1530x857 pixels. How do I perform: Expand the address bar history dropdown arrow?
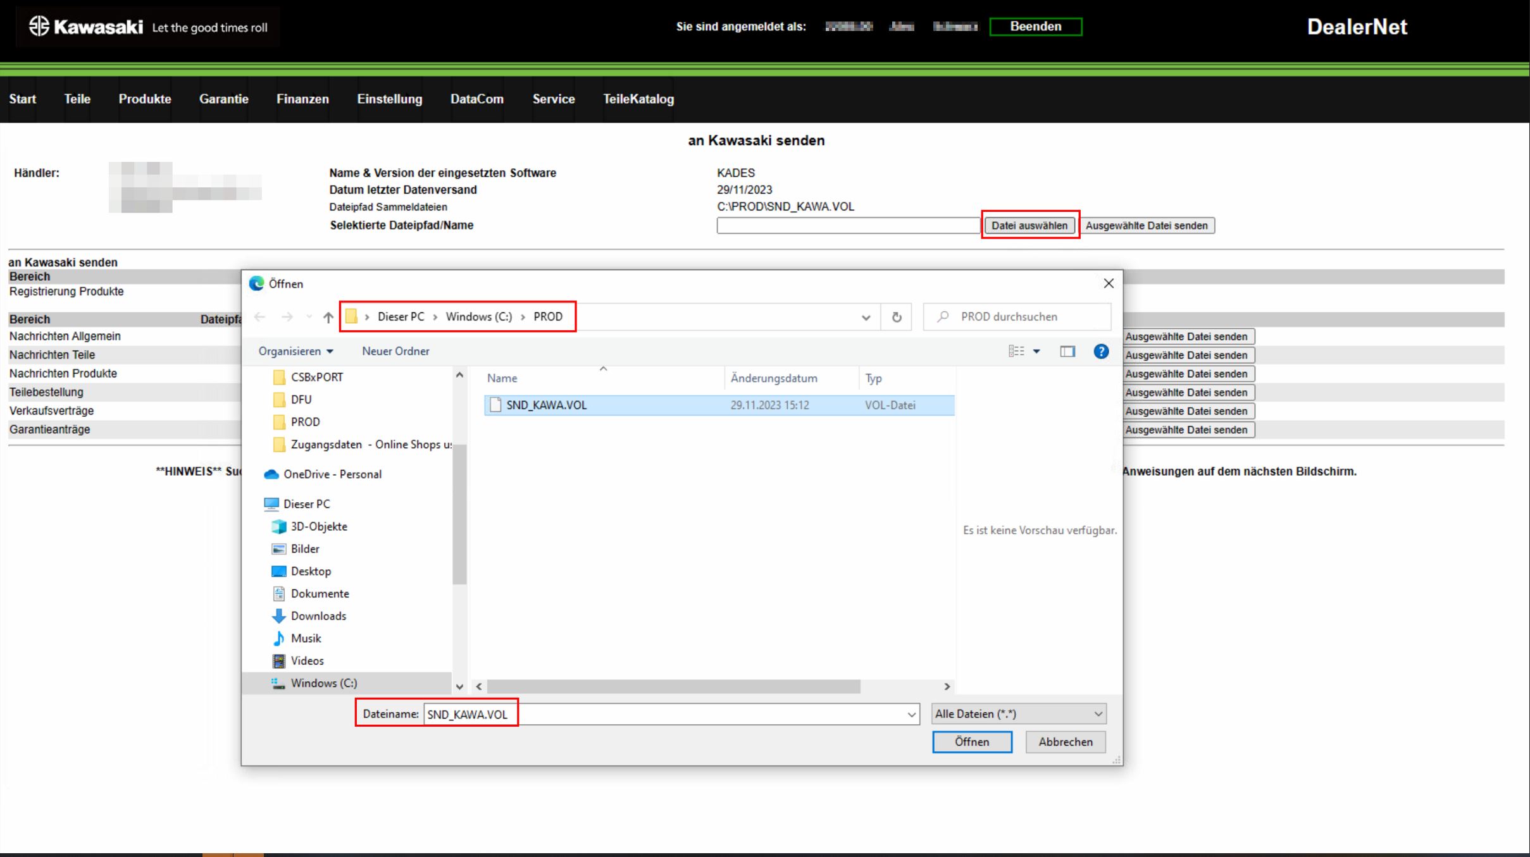click(x=866, y=317)
